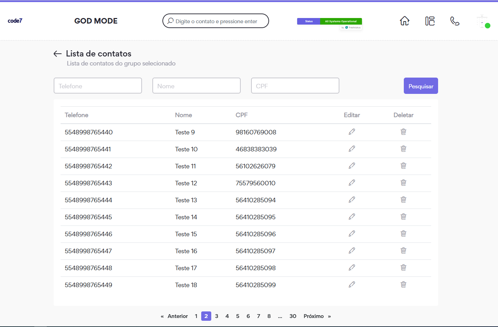Click the top contact search box
The height and width of the screenshot is (327, 498).
pyautogui.click(x=216, y=21)
